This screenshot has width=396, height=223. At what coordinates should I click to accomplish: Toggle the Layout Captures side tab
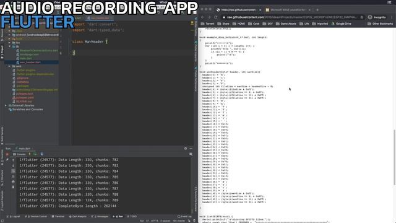2,201
